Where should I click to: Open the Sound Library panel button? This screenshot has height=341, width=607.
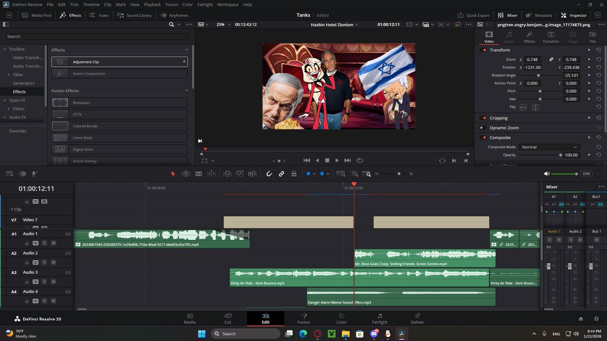coord(134,15)
